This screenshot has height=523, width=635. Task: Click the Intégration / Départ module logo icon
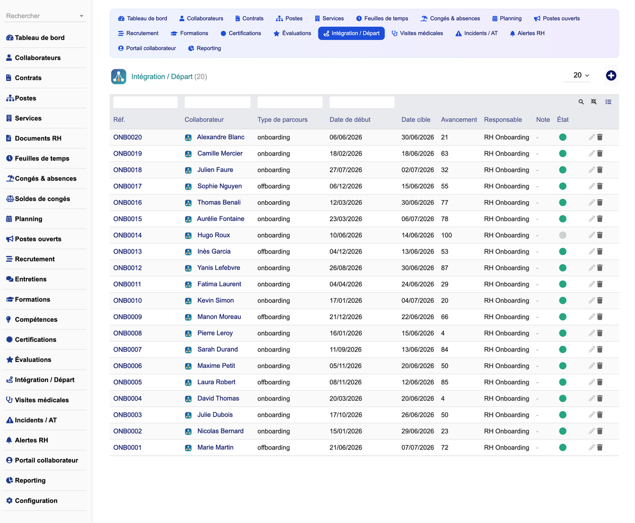(119, 76)
